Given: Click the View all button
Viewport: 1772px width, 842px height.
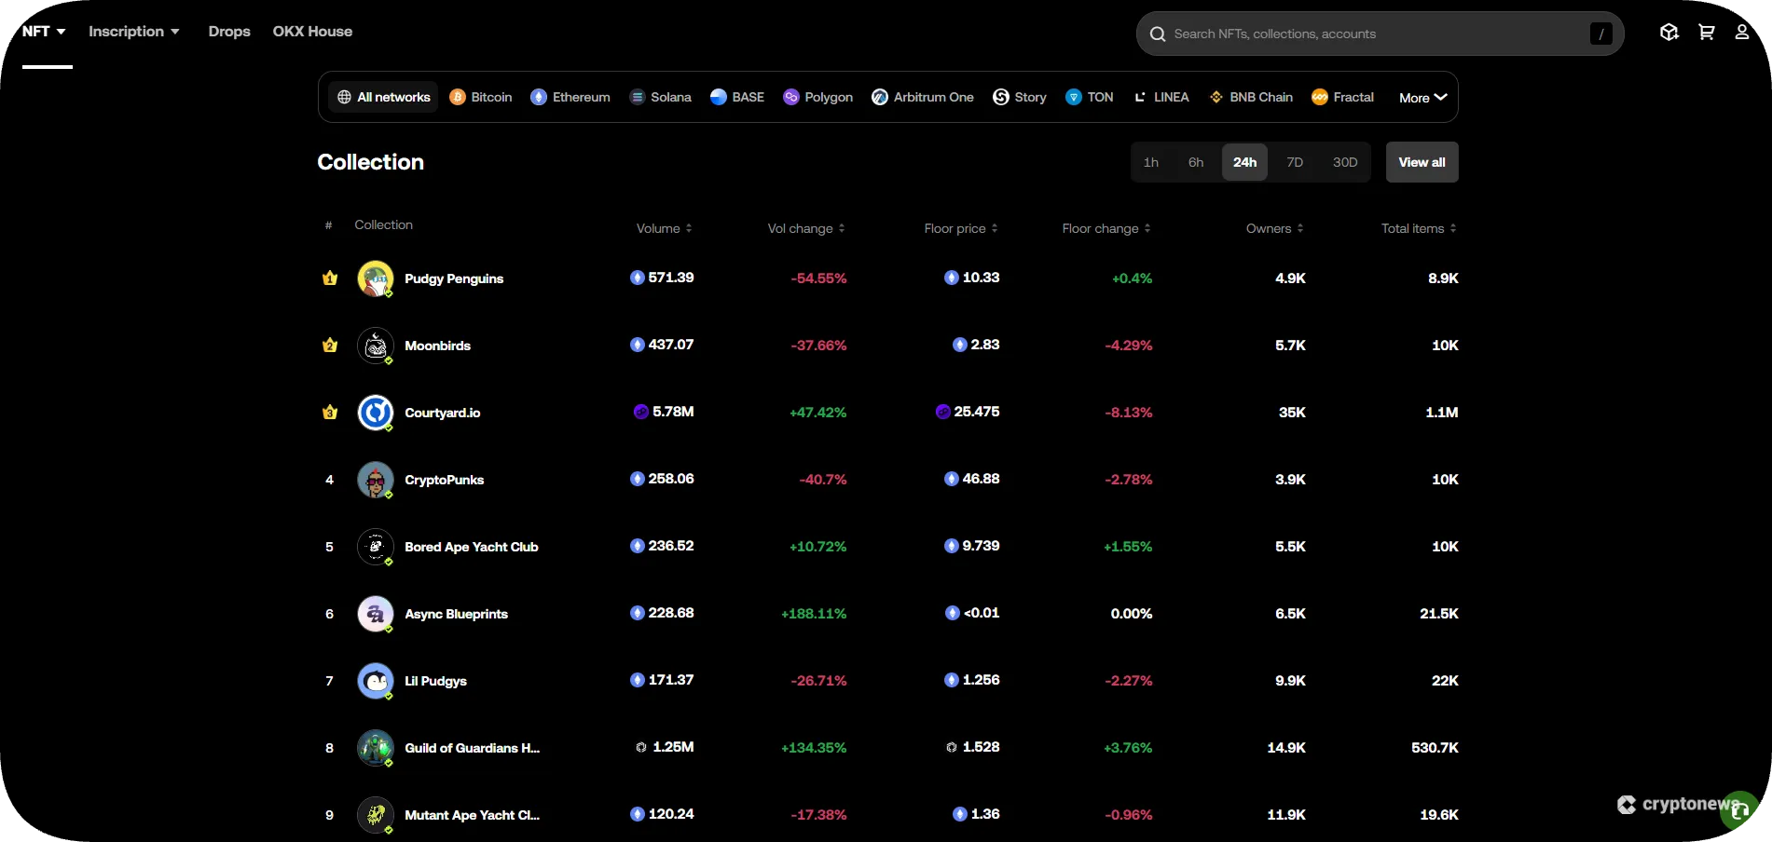Looking at the screenshot, I should (x=1422, y=162).
